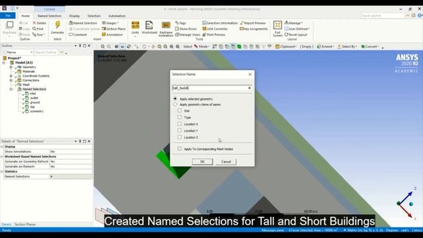This screenshot has width=423, height=238.
Task: Switch to the Display ribbon tab
Action: [x=75, y=16]
